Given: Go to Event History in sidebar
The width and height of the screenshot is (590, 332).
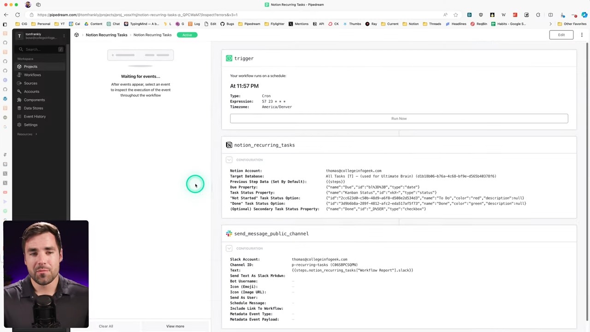Looking at the screenshot, I should pyautogui.click(x=35, y=116).
